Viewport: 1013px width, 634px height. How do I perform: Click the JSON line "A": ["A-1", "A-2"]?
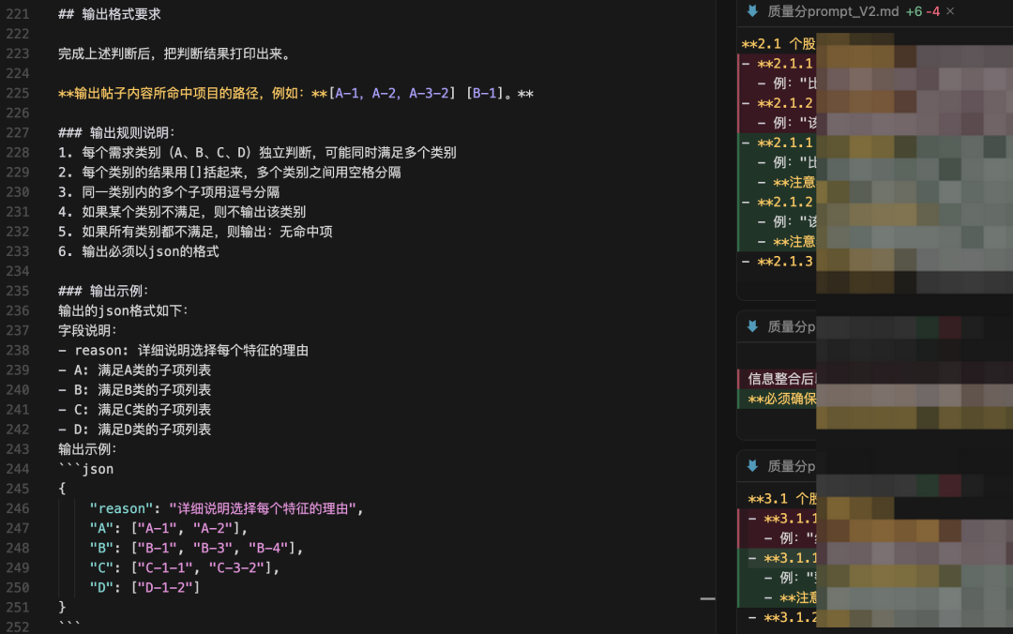coord(169,528)
